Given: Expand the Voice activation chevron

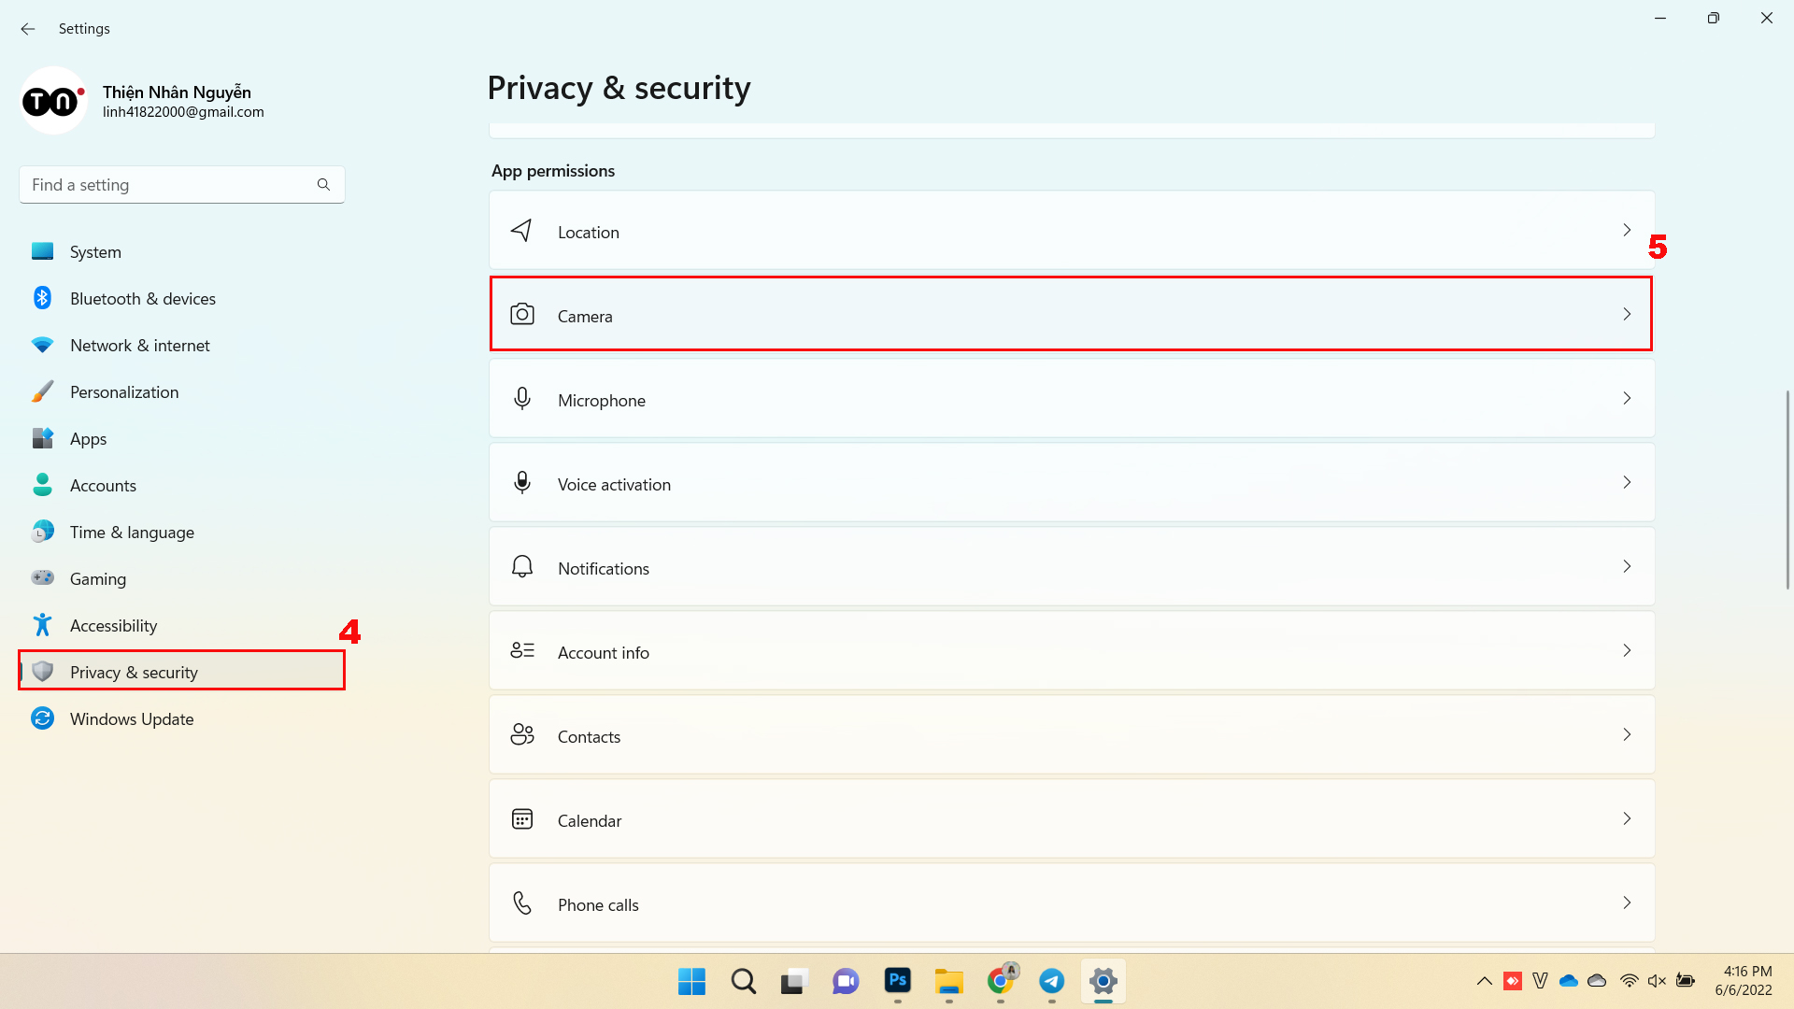Looking at the screenshot, I should tap(1627, 483).
